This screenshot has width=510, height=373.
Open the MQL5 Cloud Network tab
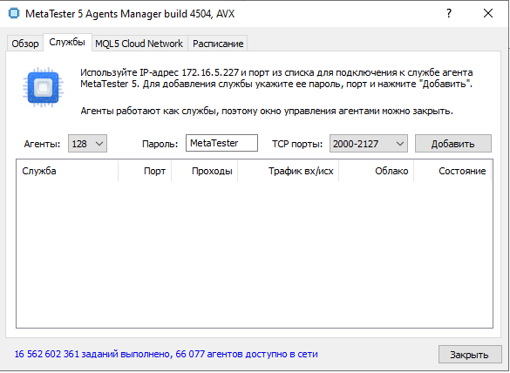139,44
